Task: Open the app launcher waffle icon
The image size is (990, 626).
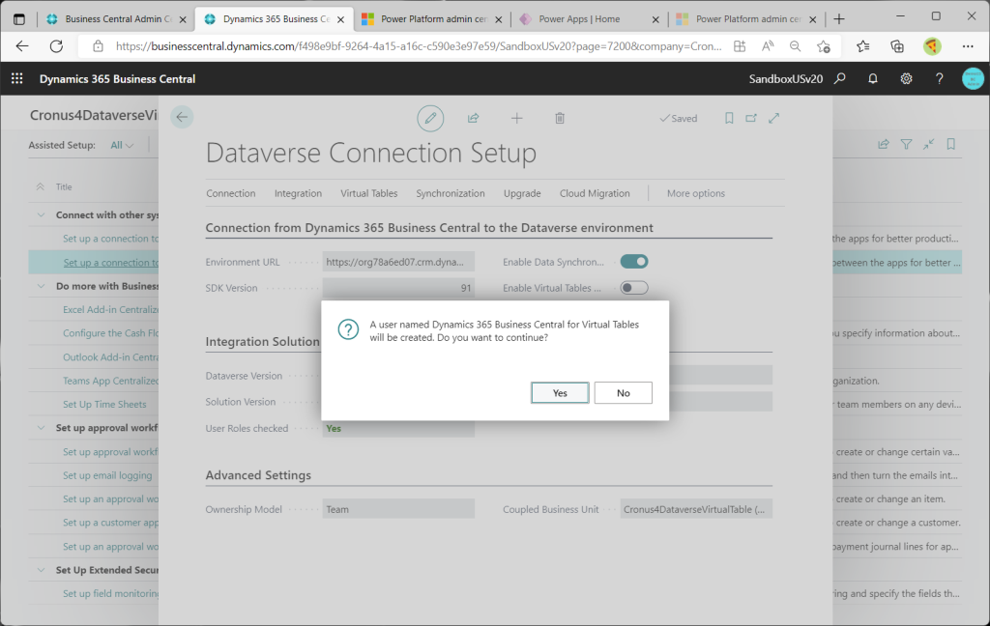Action: pyautogui.click(x=17, y=79)
